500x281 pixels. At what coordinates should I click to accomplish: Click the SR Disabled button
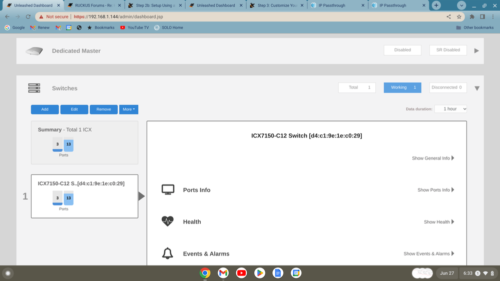448,50
